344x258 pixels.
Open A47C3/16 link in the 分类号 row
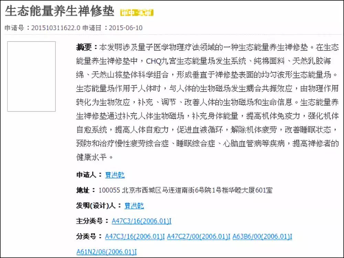tap(135, 236)
